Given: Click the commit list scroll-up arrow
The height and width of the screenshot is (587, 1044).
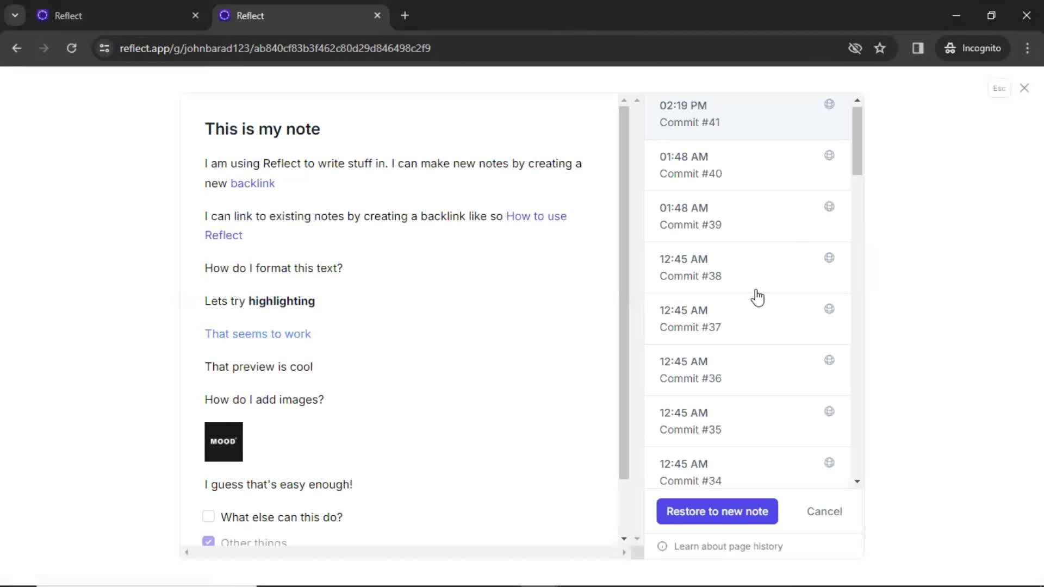Looking at the screenshot, I should point(857,101).
